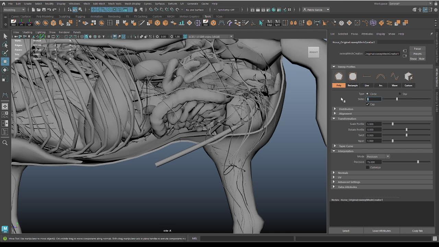Click the lattice cage shelf icon
Image resolution: width=439 pixels, height=247 pixels.
pos(373,23)
